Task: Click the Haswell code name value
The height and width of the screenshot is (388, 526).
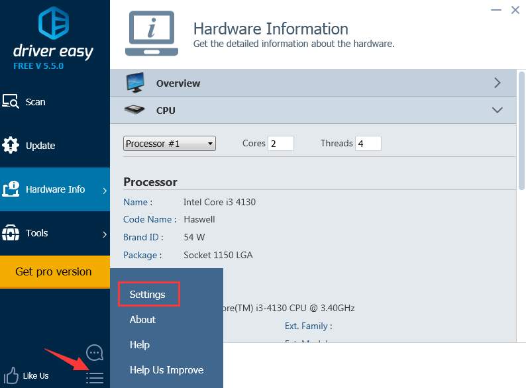Action: (199, 219)
